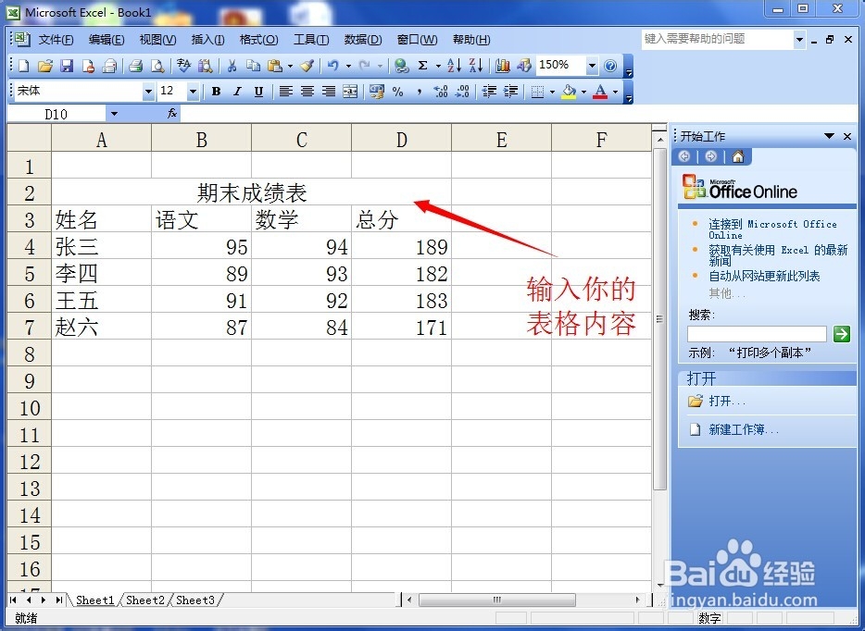
Task: Click the insert function fx button
Action: point(172,114)
